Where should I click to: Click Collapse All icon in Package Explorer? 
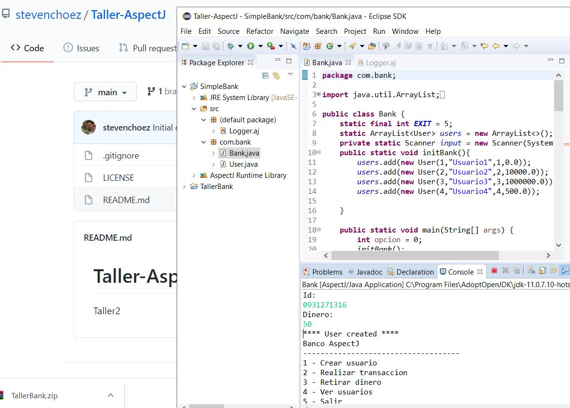265,75
